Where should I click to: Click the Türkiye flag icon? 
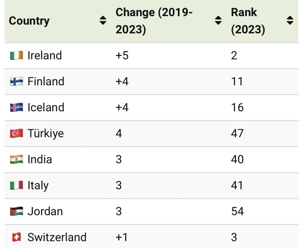(x=16, y=134)
